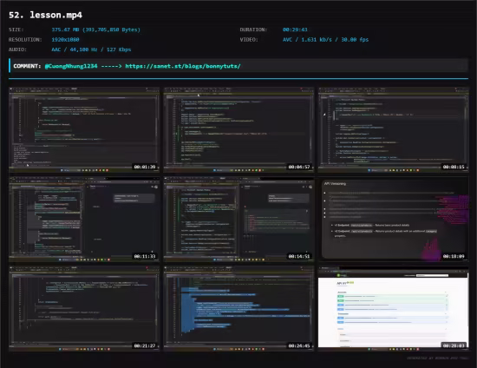Click the resolution value 1920x1080
The width and height of the screenshot is (477, 368).
65,40
